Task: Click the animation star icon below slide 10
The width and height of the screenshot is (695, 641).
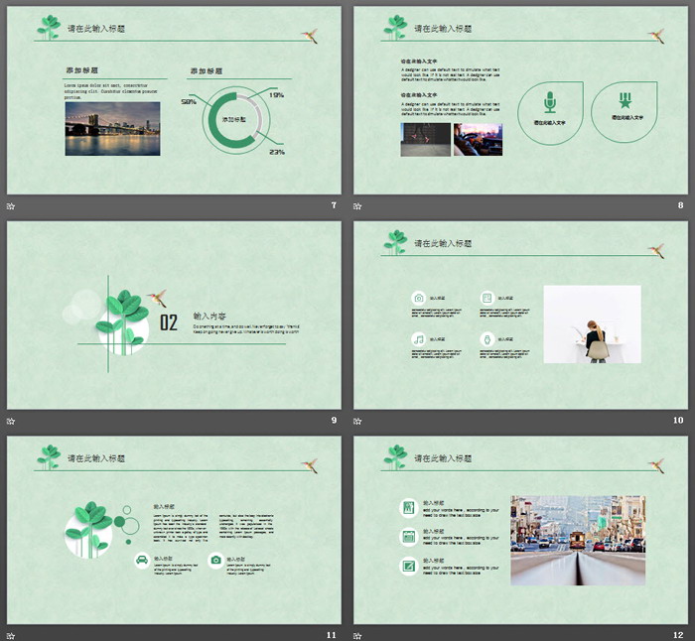Action: 358,421
